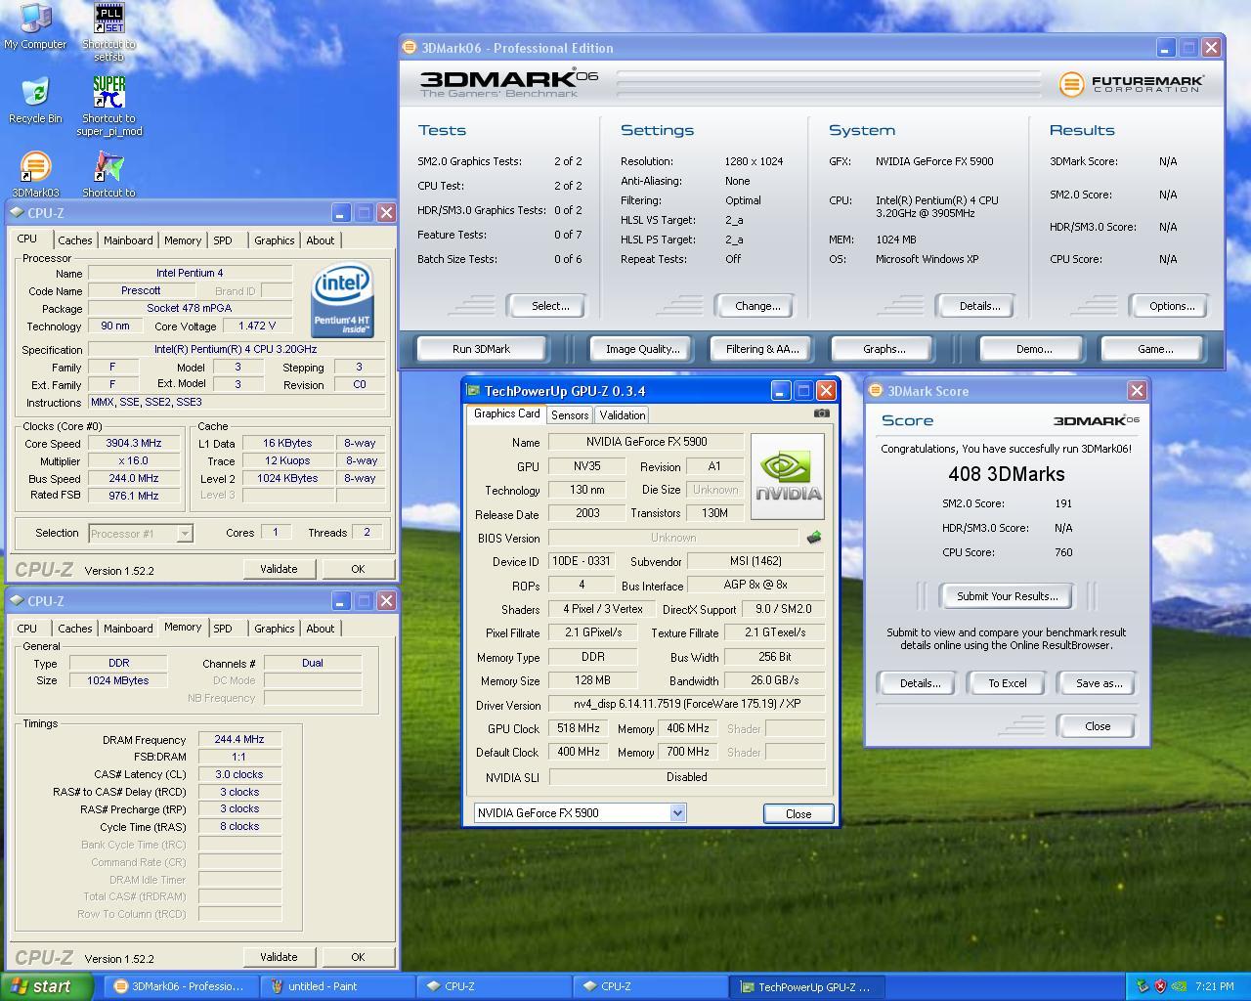This screenshot has width=1251, height=1001.
Task: Open the Sensors tab in GPU-Z
Action: [x=570, y=415]
